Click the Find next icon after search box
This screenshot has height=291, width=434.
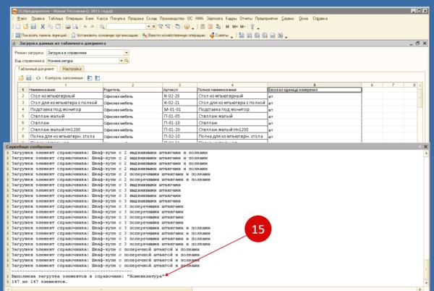coord(161,27)
